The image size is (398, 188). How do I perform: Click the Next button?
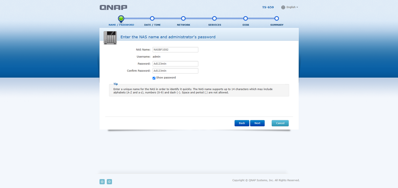(257, 123)
